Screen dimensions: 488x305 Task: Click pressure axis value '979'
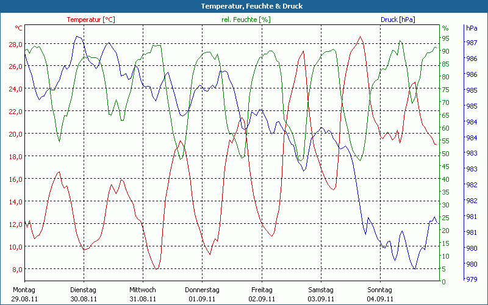[x=472, y=279]
